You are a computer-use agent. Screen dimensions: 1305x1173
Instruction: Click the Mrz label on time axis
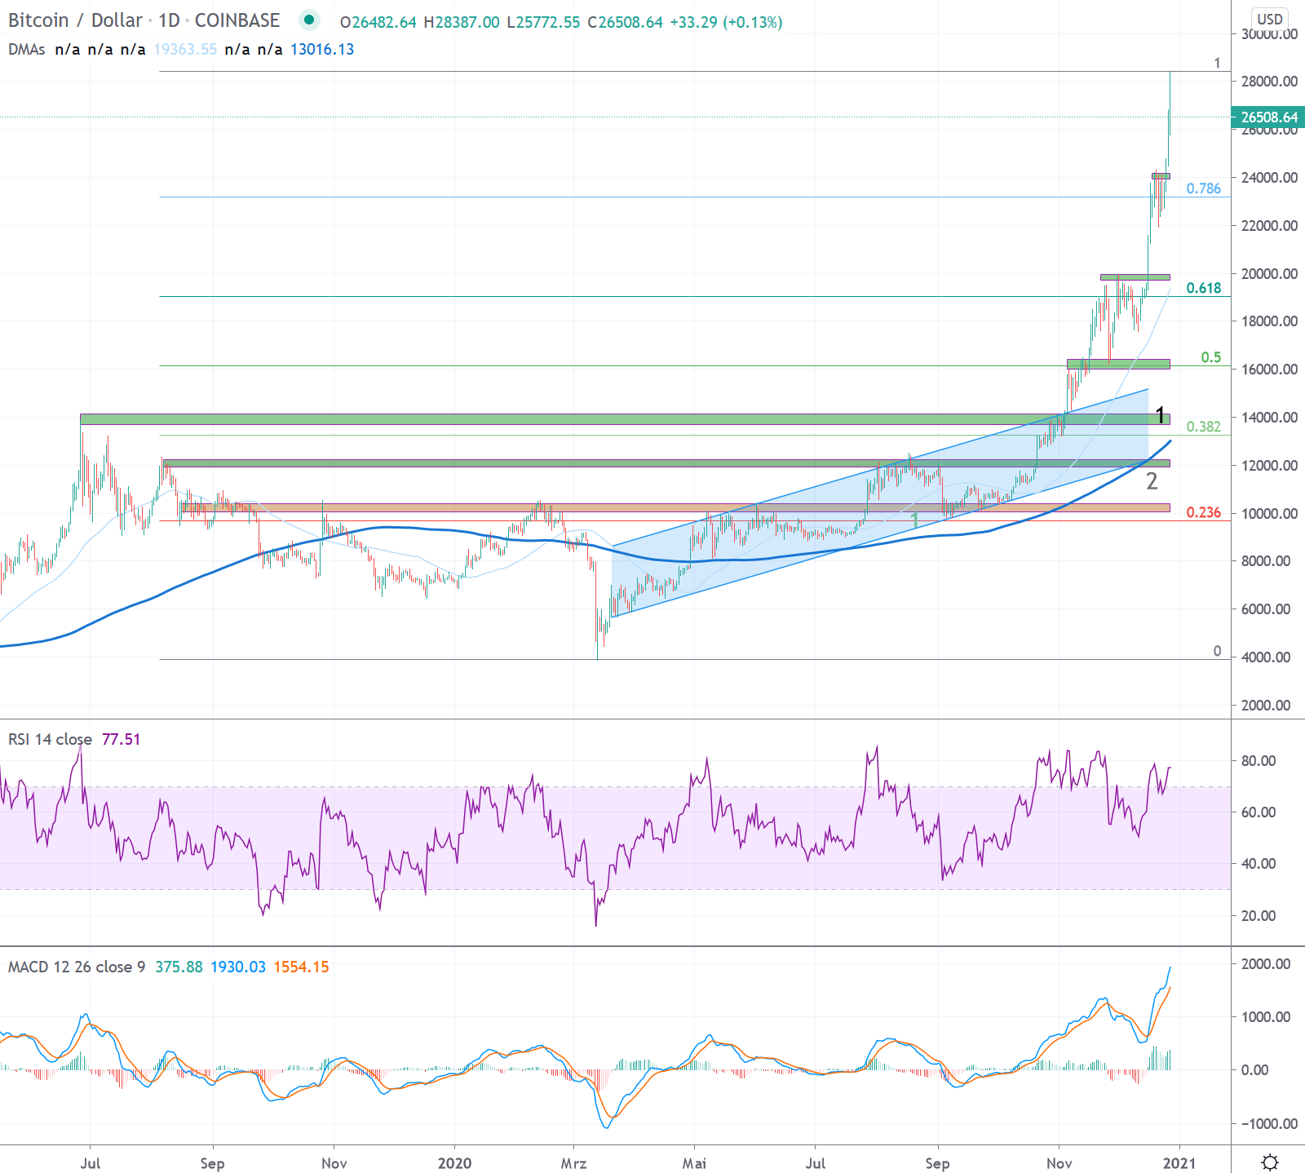[x=573, y=1163]
